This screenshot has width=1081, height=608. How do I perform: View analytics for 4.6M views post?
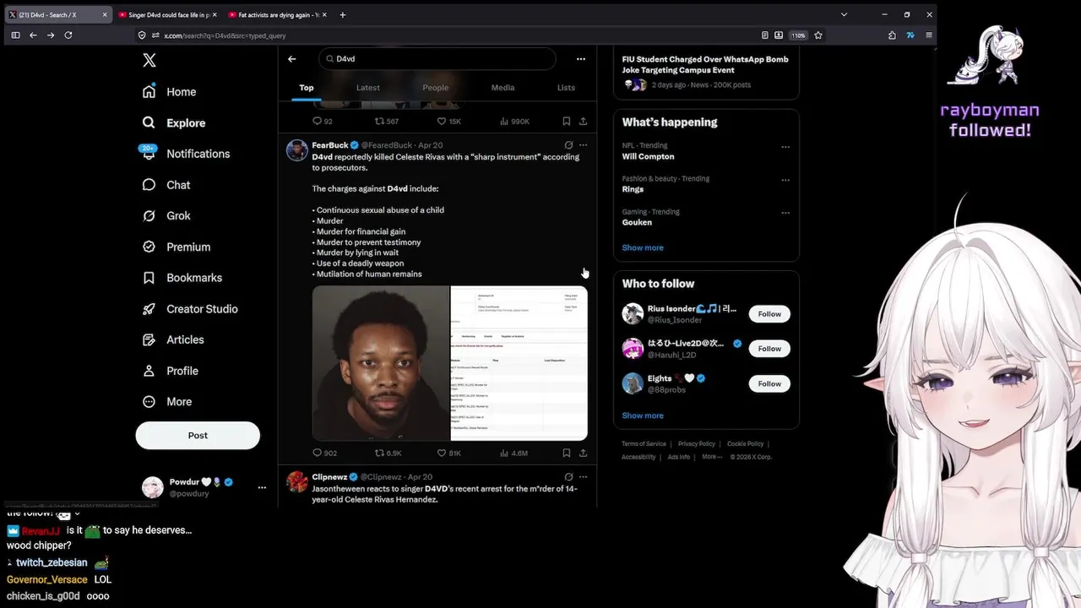[514, 453]
